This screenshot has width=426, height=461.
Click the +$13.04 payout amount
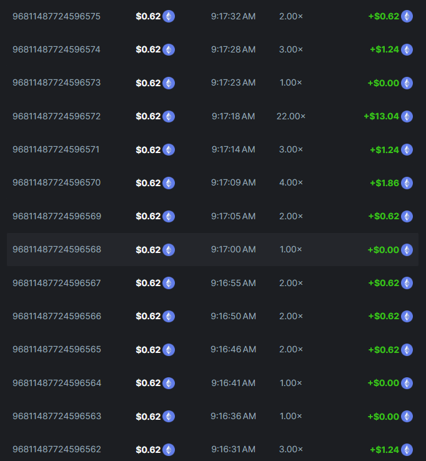click(x=381, y=116)
